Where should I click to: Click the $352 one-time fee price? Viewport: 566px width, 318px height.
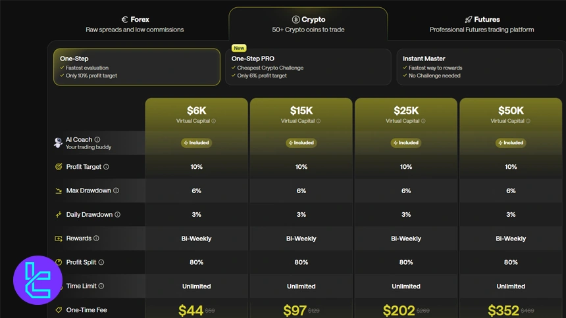(503, 310)
